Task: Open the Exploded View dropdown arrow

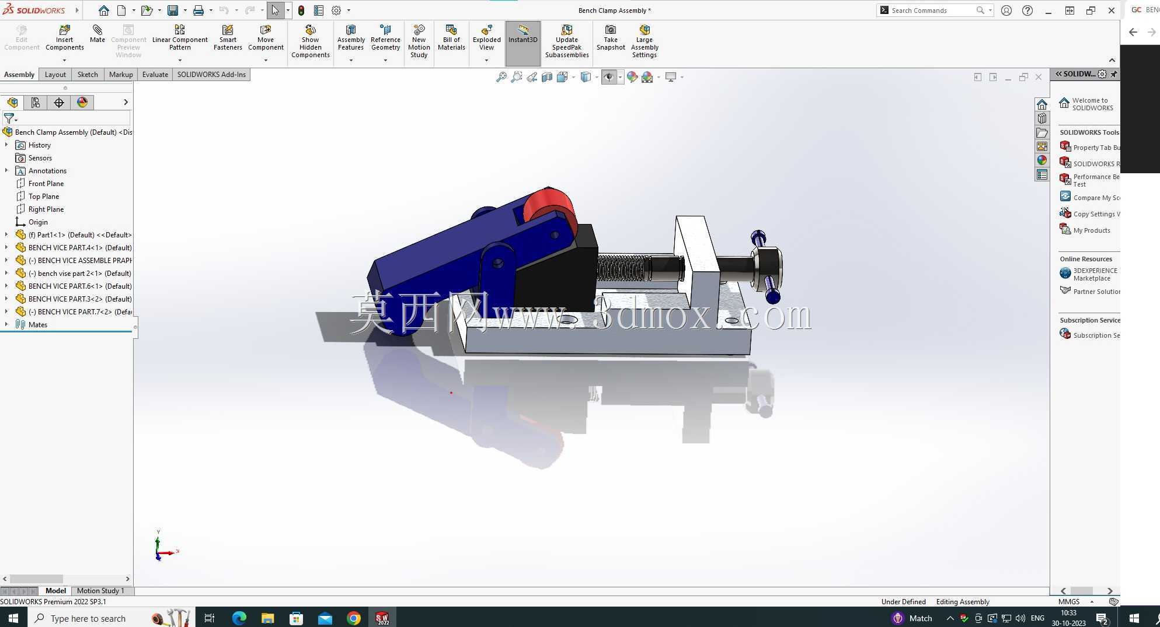Action: click(486, 60)
